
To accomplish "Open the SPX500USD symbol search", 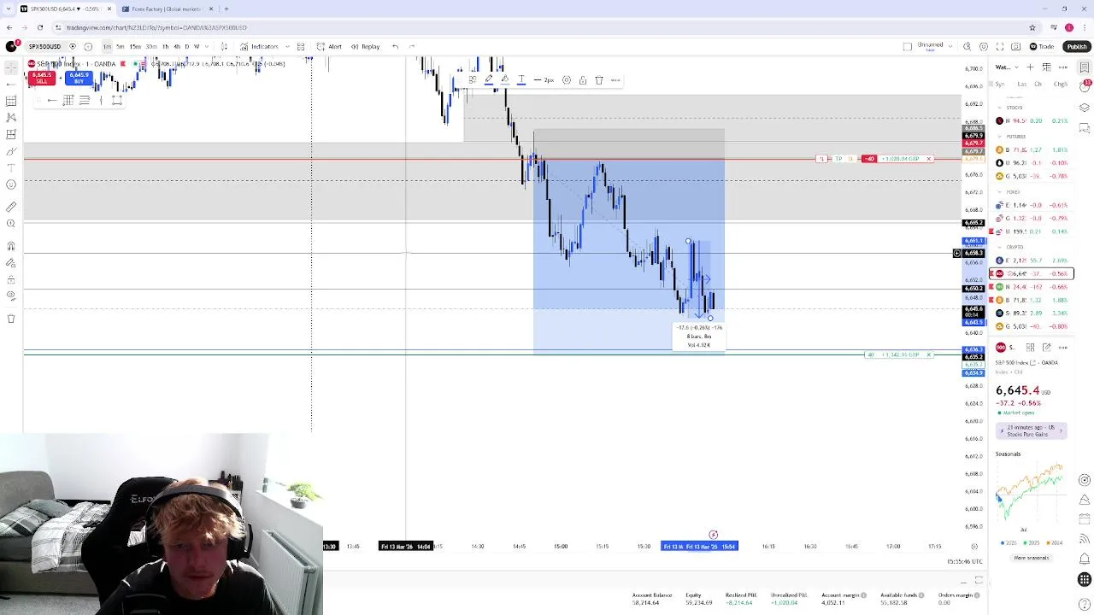I will point(44,46).
